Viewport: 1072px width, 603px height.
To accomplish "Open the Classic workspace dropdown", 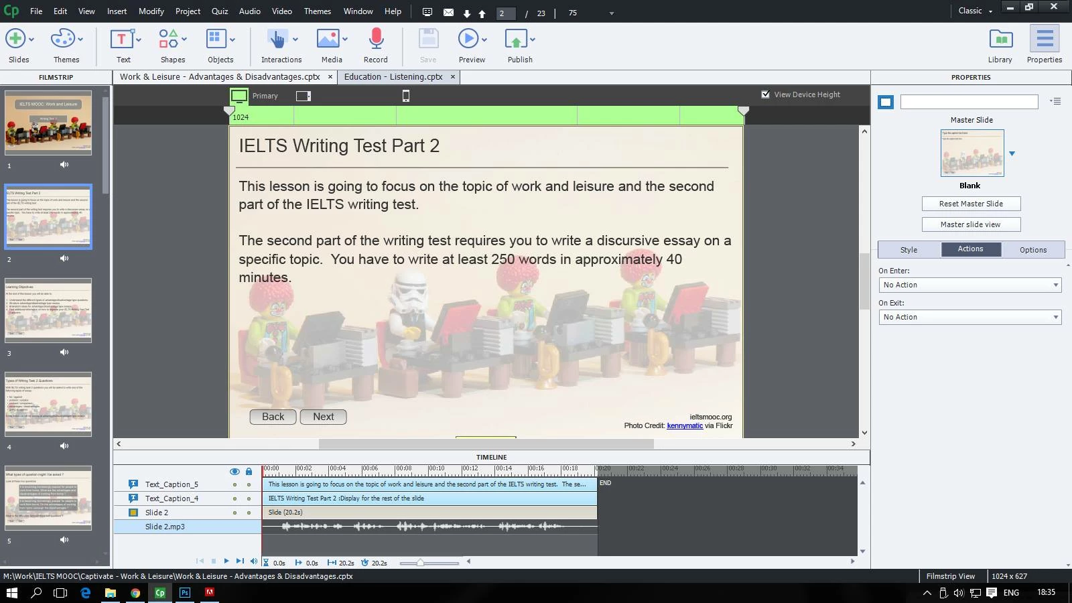I will point(976,11).
